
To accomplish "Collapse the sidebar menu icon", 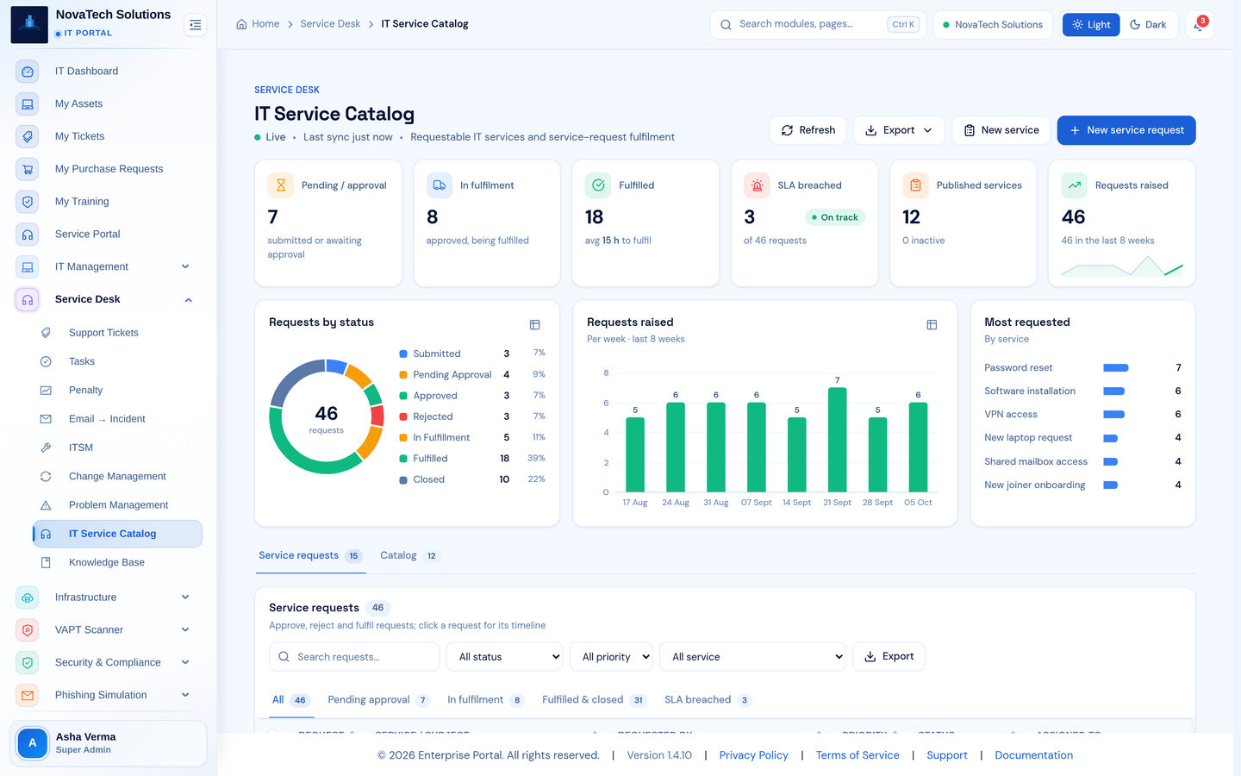I will (196, 25).
